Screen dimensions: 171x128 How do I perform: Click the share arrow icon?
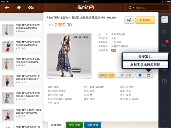pyautogui.click(x=148, y=75)
